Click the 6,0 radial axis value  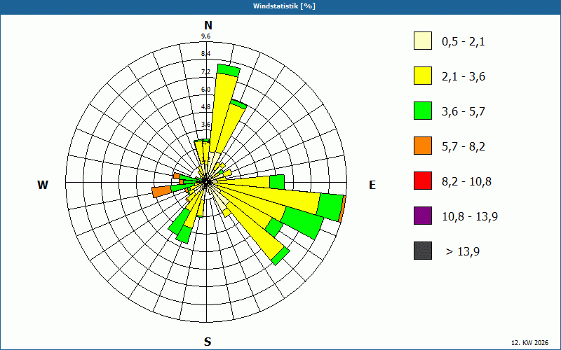point(205,90)
